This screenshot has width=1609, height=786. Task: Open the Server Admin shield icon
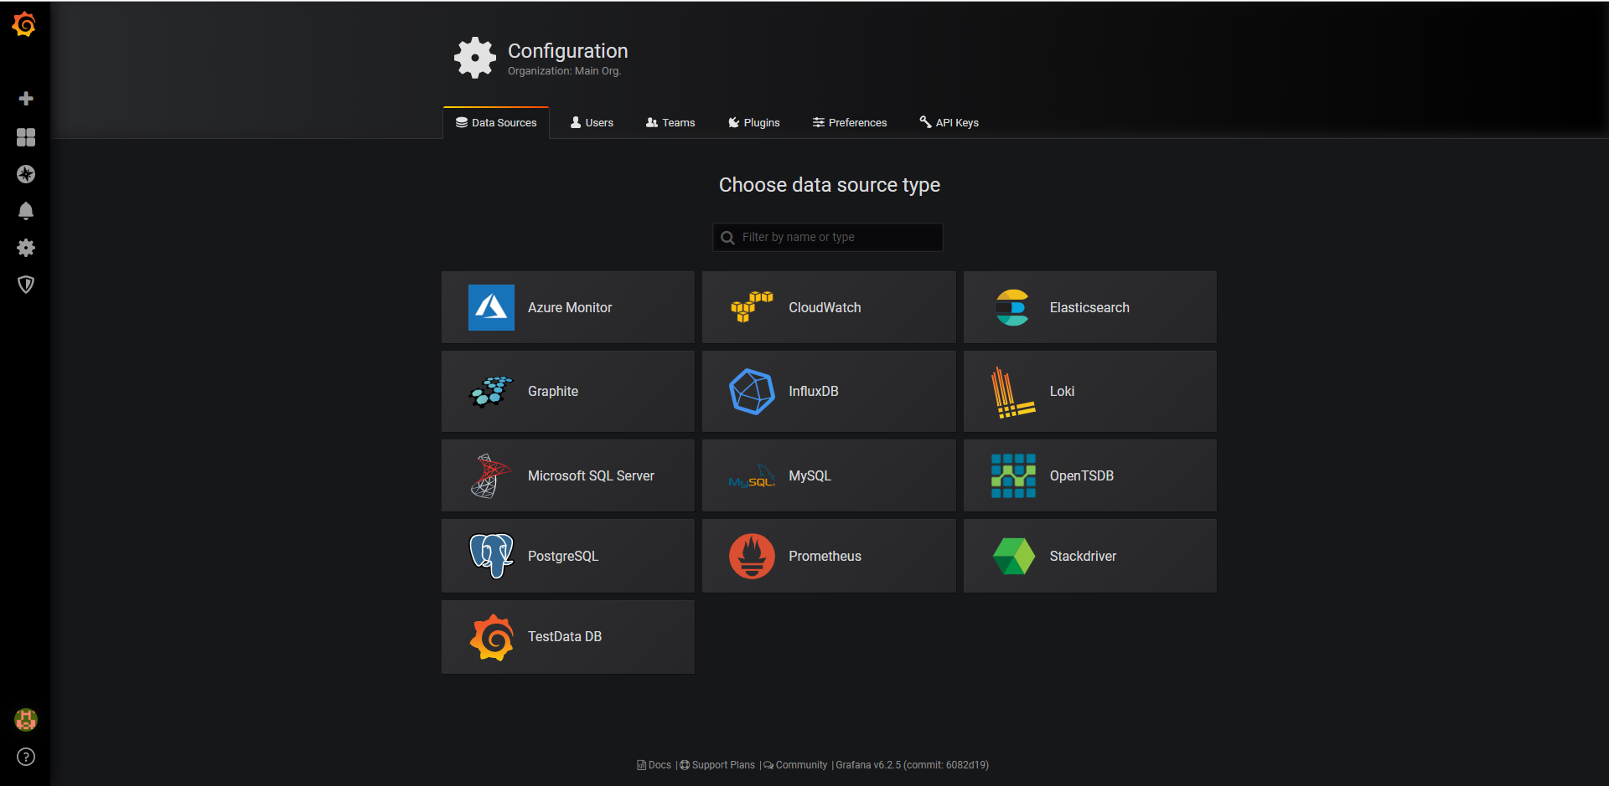(26, 285)
